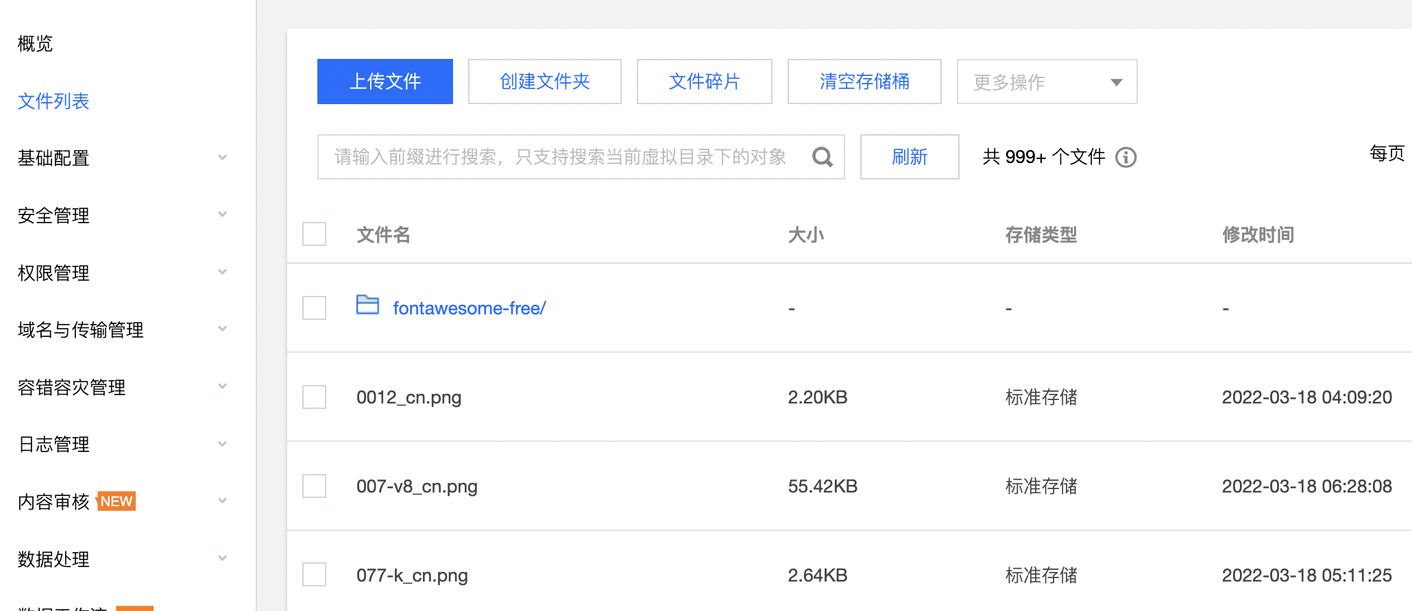The image size is (1412, 611).
Task: Open the file count info icon
Action: (1125, 158)
